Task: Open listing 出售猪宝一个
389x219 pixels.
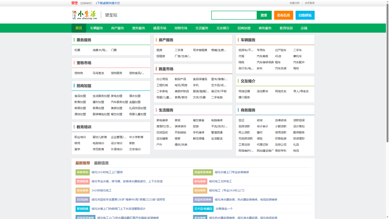Action: [224, 209]
